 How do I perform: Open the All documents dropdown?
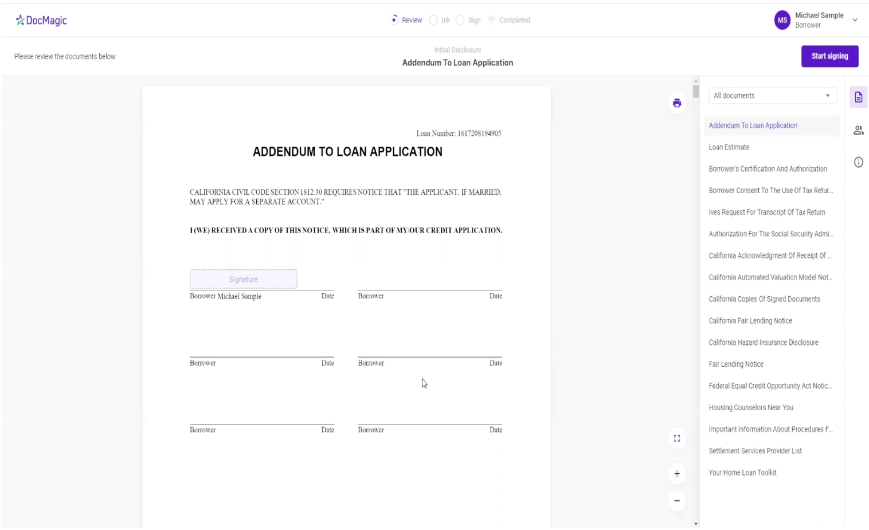[x=772, y=96]
